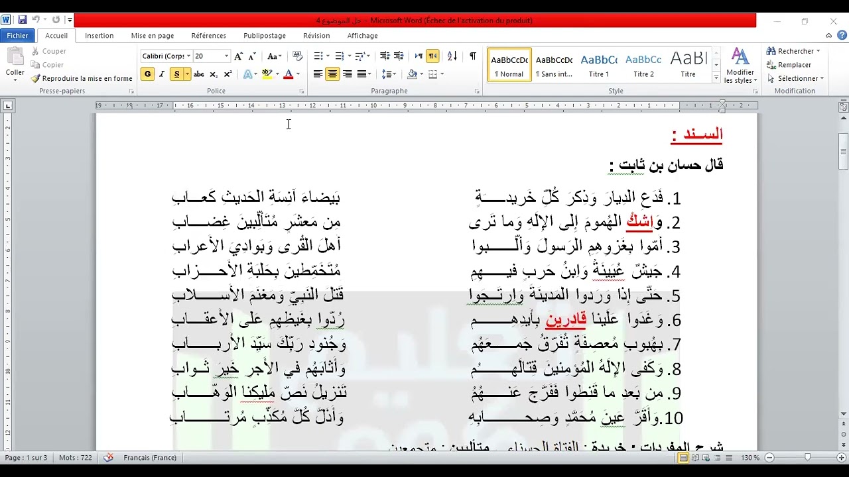Click the borders icon

432,74
